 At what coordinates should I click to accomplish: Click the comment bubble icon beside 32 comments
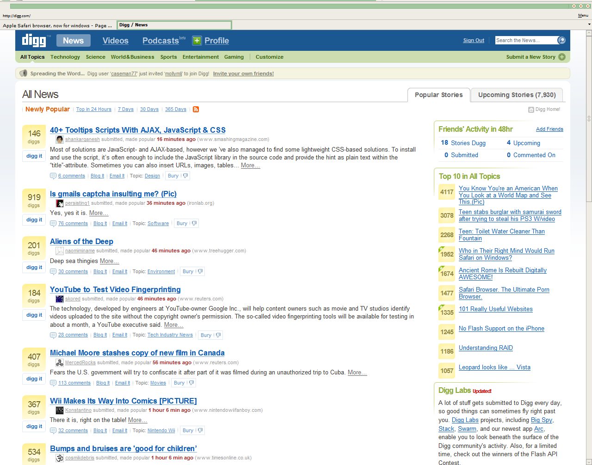[x=53, y=431]
